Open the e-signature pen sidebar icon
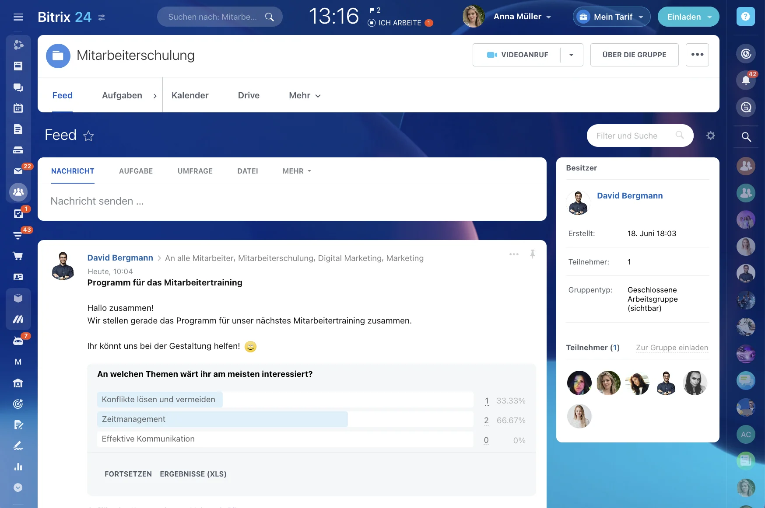Screen dimensions: 765x508 point(18,446)
